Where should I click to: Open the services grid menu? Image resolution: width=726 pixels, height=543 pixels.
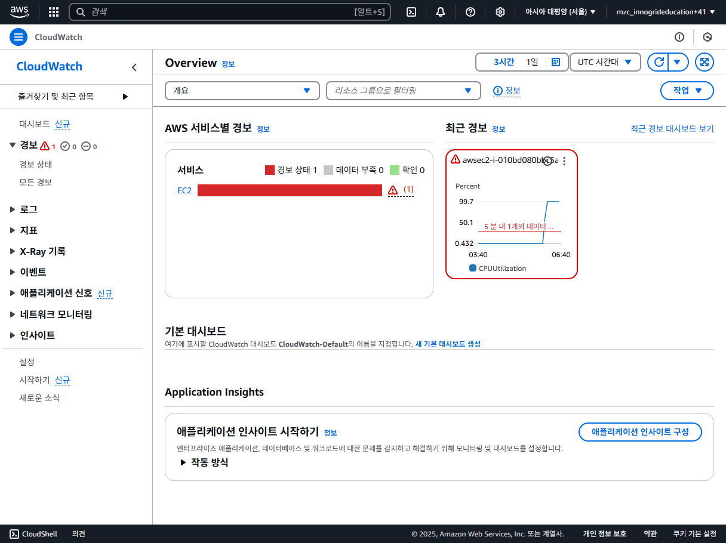click(54, 12)
